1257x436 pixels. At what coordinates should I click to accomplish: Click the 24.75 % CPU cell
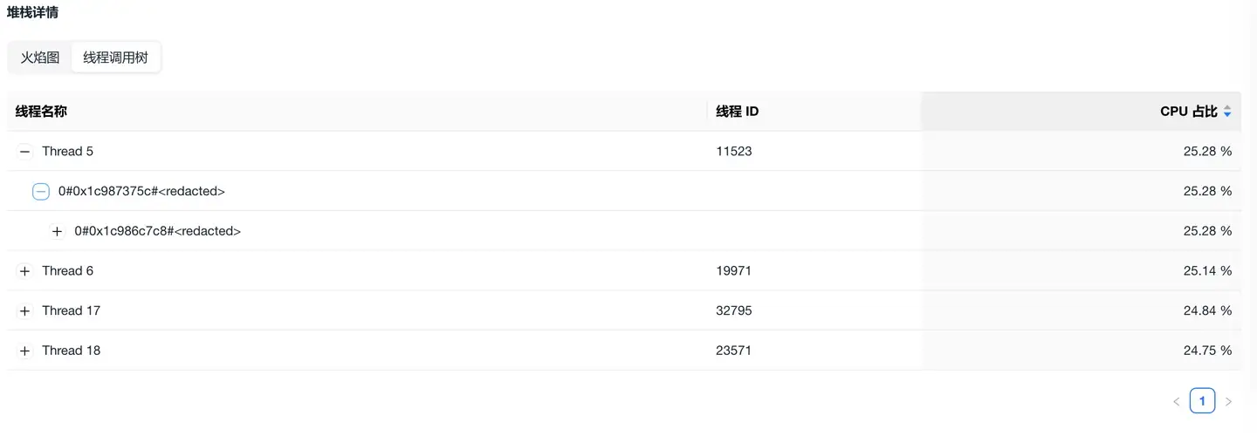(x=1207, y=351)
